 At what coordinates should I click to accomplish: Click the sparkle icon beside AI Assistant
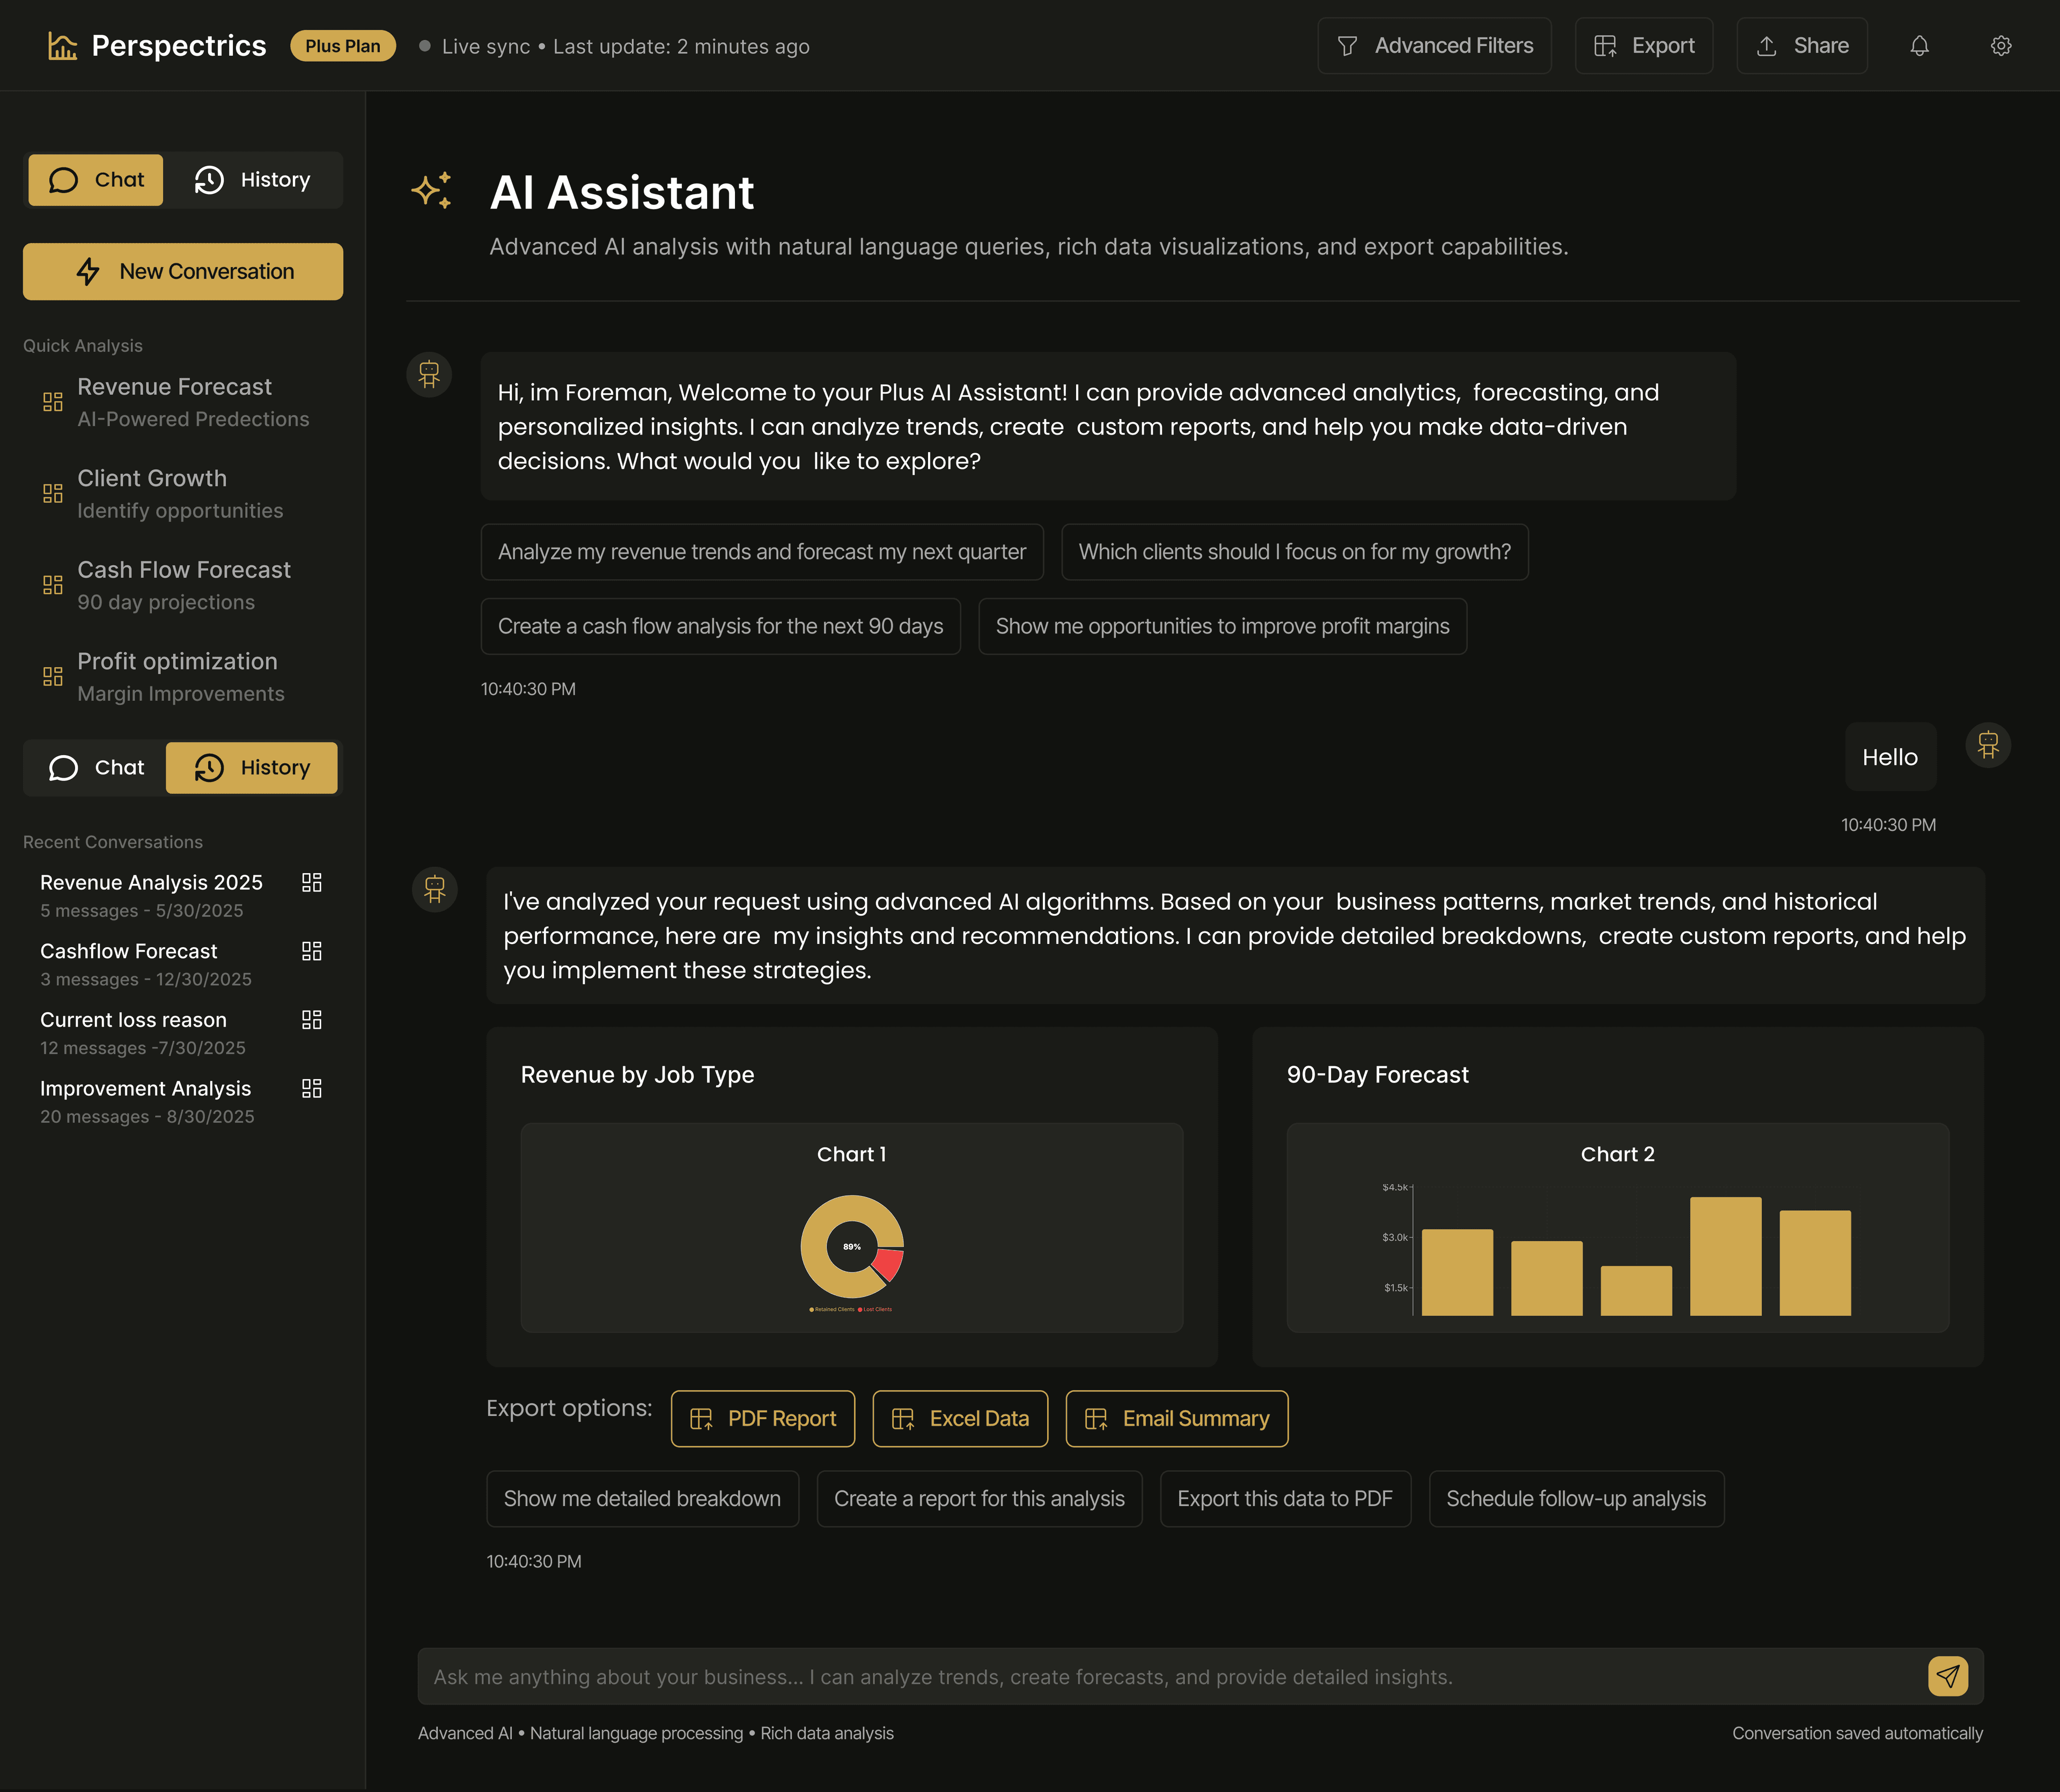point(432,190)
